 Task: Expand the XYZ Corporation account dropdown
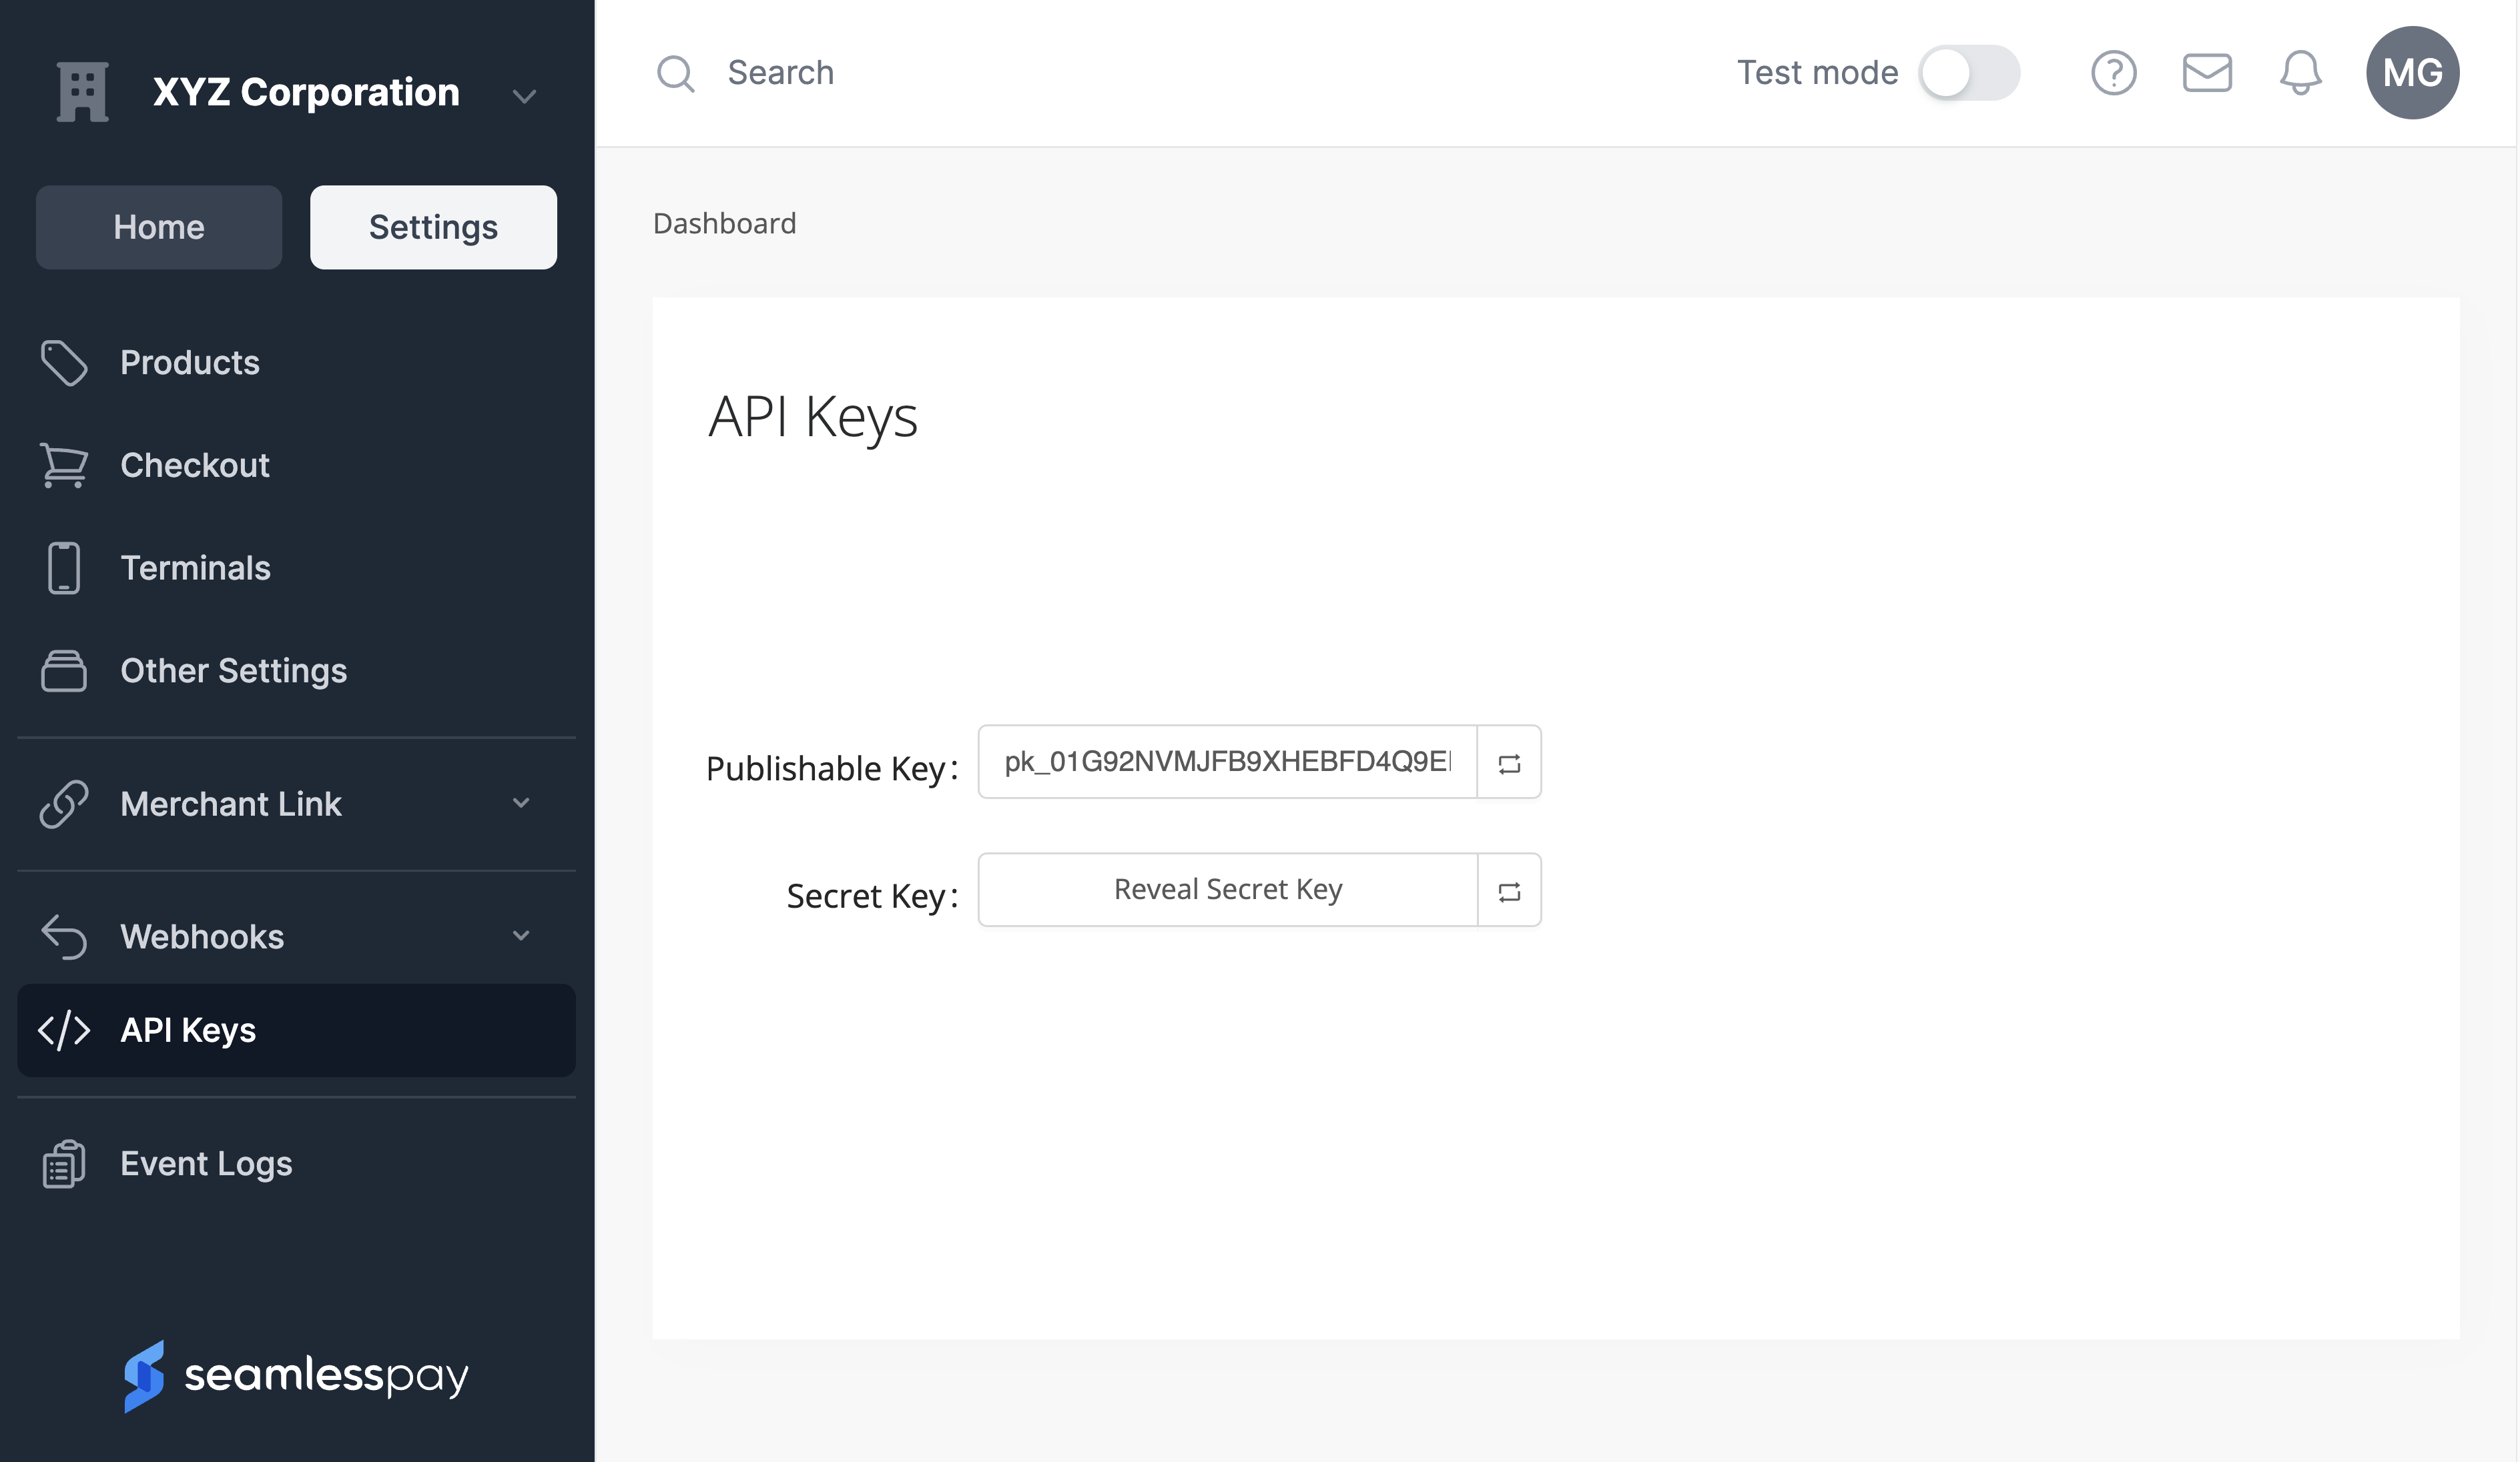[524, 96]
